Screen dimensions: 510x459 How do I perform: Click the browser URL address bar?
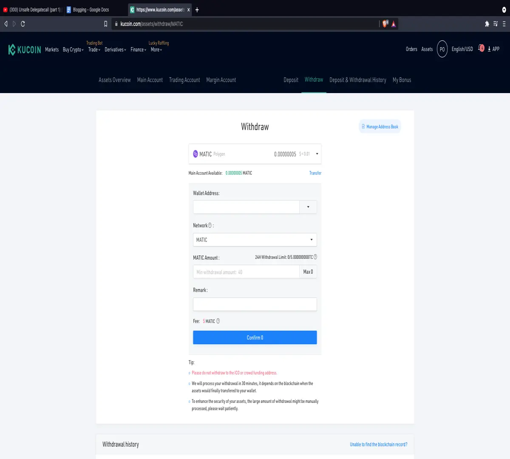(x=244, y=24)
